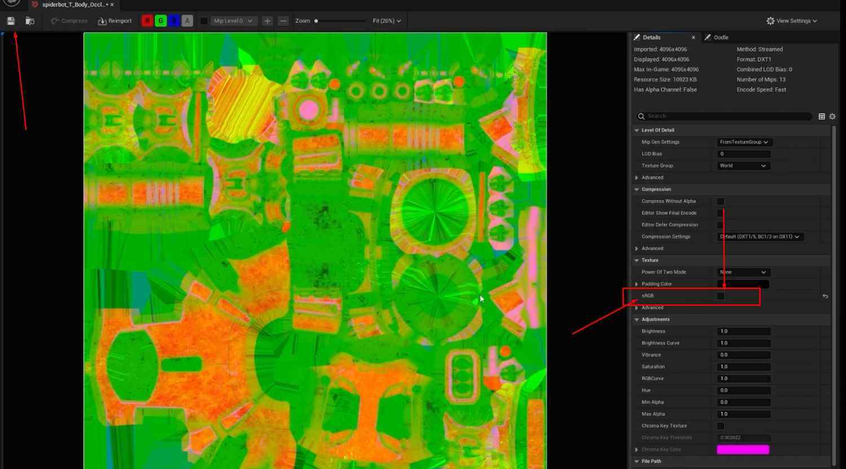Enable Chroma Key Texture checkbox
The width and height of the screenshot is (846, 469).
point(721,426)
